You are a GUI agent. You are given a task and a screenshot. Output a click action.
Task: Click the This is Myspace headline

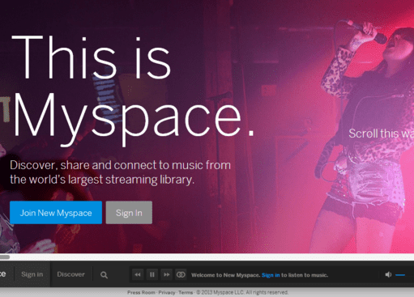[132, 89]
